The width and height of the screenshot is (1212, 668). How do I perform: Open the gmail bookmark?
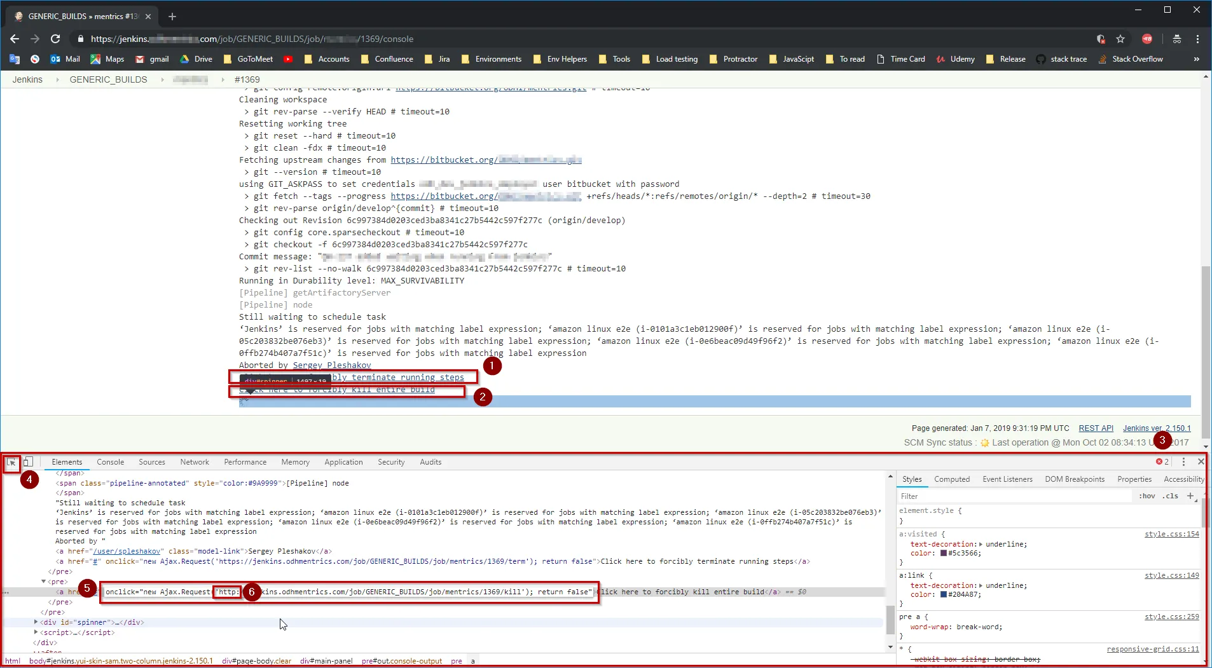[152, 59]
